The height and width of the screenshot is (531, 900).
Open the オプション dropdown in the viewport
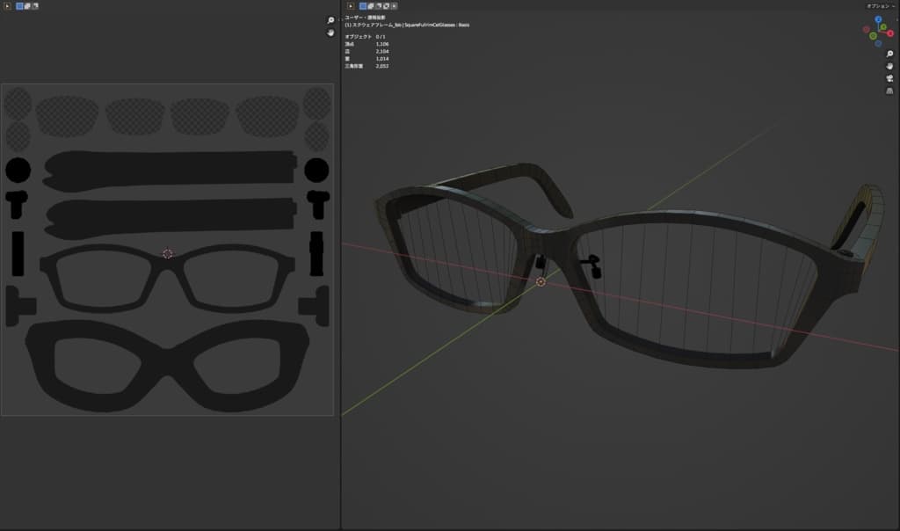click(x=880, y=6)
